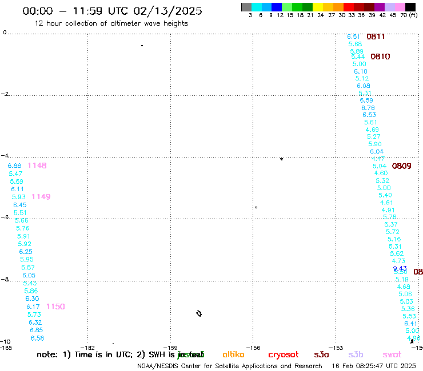Click the cyan 6 ft legend swatch
Image resolution: width=423 pixels, height=371 pixels.
click(257, 7)
